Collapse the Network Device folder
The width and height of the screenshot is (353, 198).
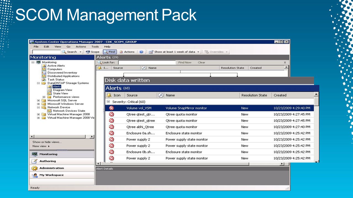[38, 107]
